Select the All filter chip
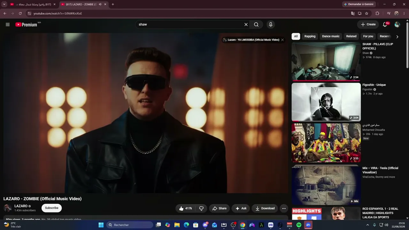 pos(296,36)
